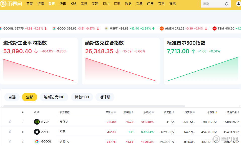Screen dimensions: 241x146
Task: Open the 股票 nav item
Action: (x=52, y=4)
